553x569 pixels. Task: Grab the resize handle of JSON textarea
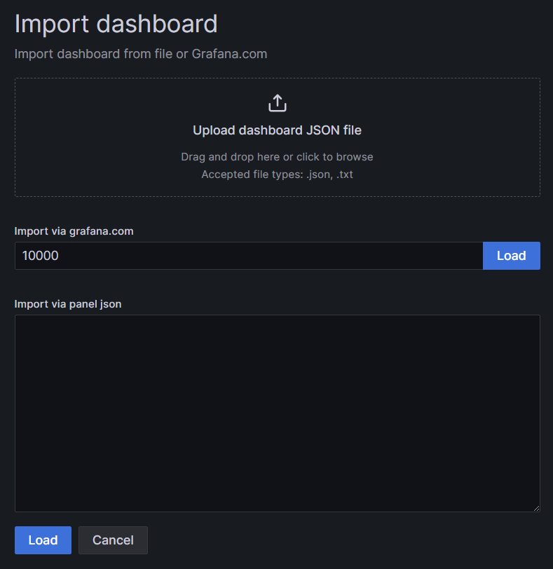536,507
